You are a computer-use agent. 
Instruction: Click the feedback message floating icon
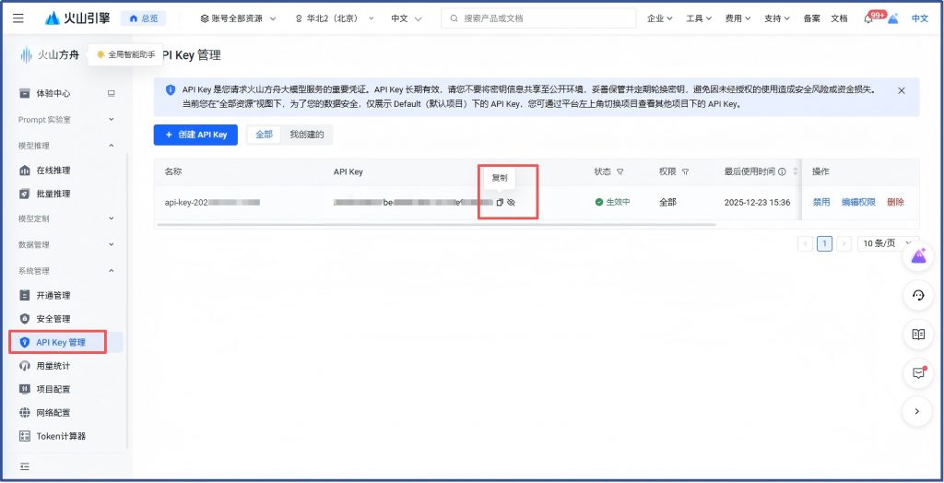(917, 373)
